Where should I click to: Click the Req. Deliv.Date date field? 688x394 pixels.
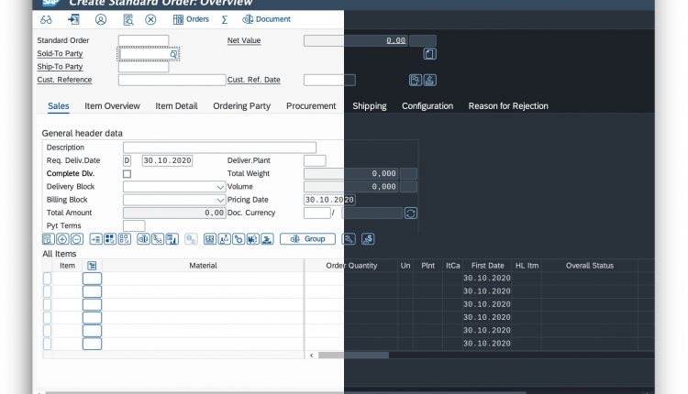pos(167,161)
